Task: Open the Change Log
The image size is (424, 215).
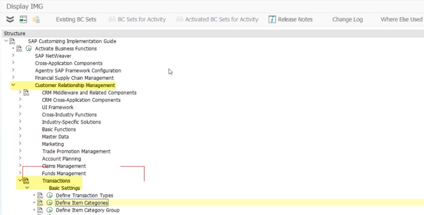Action: point(347,20)
